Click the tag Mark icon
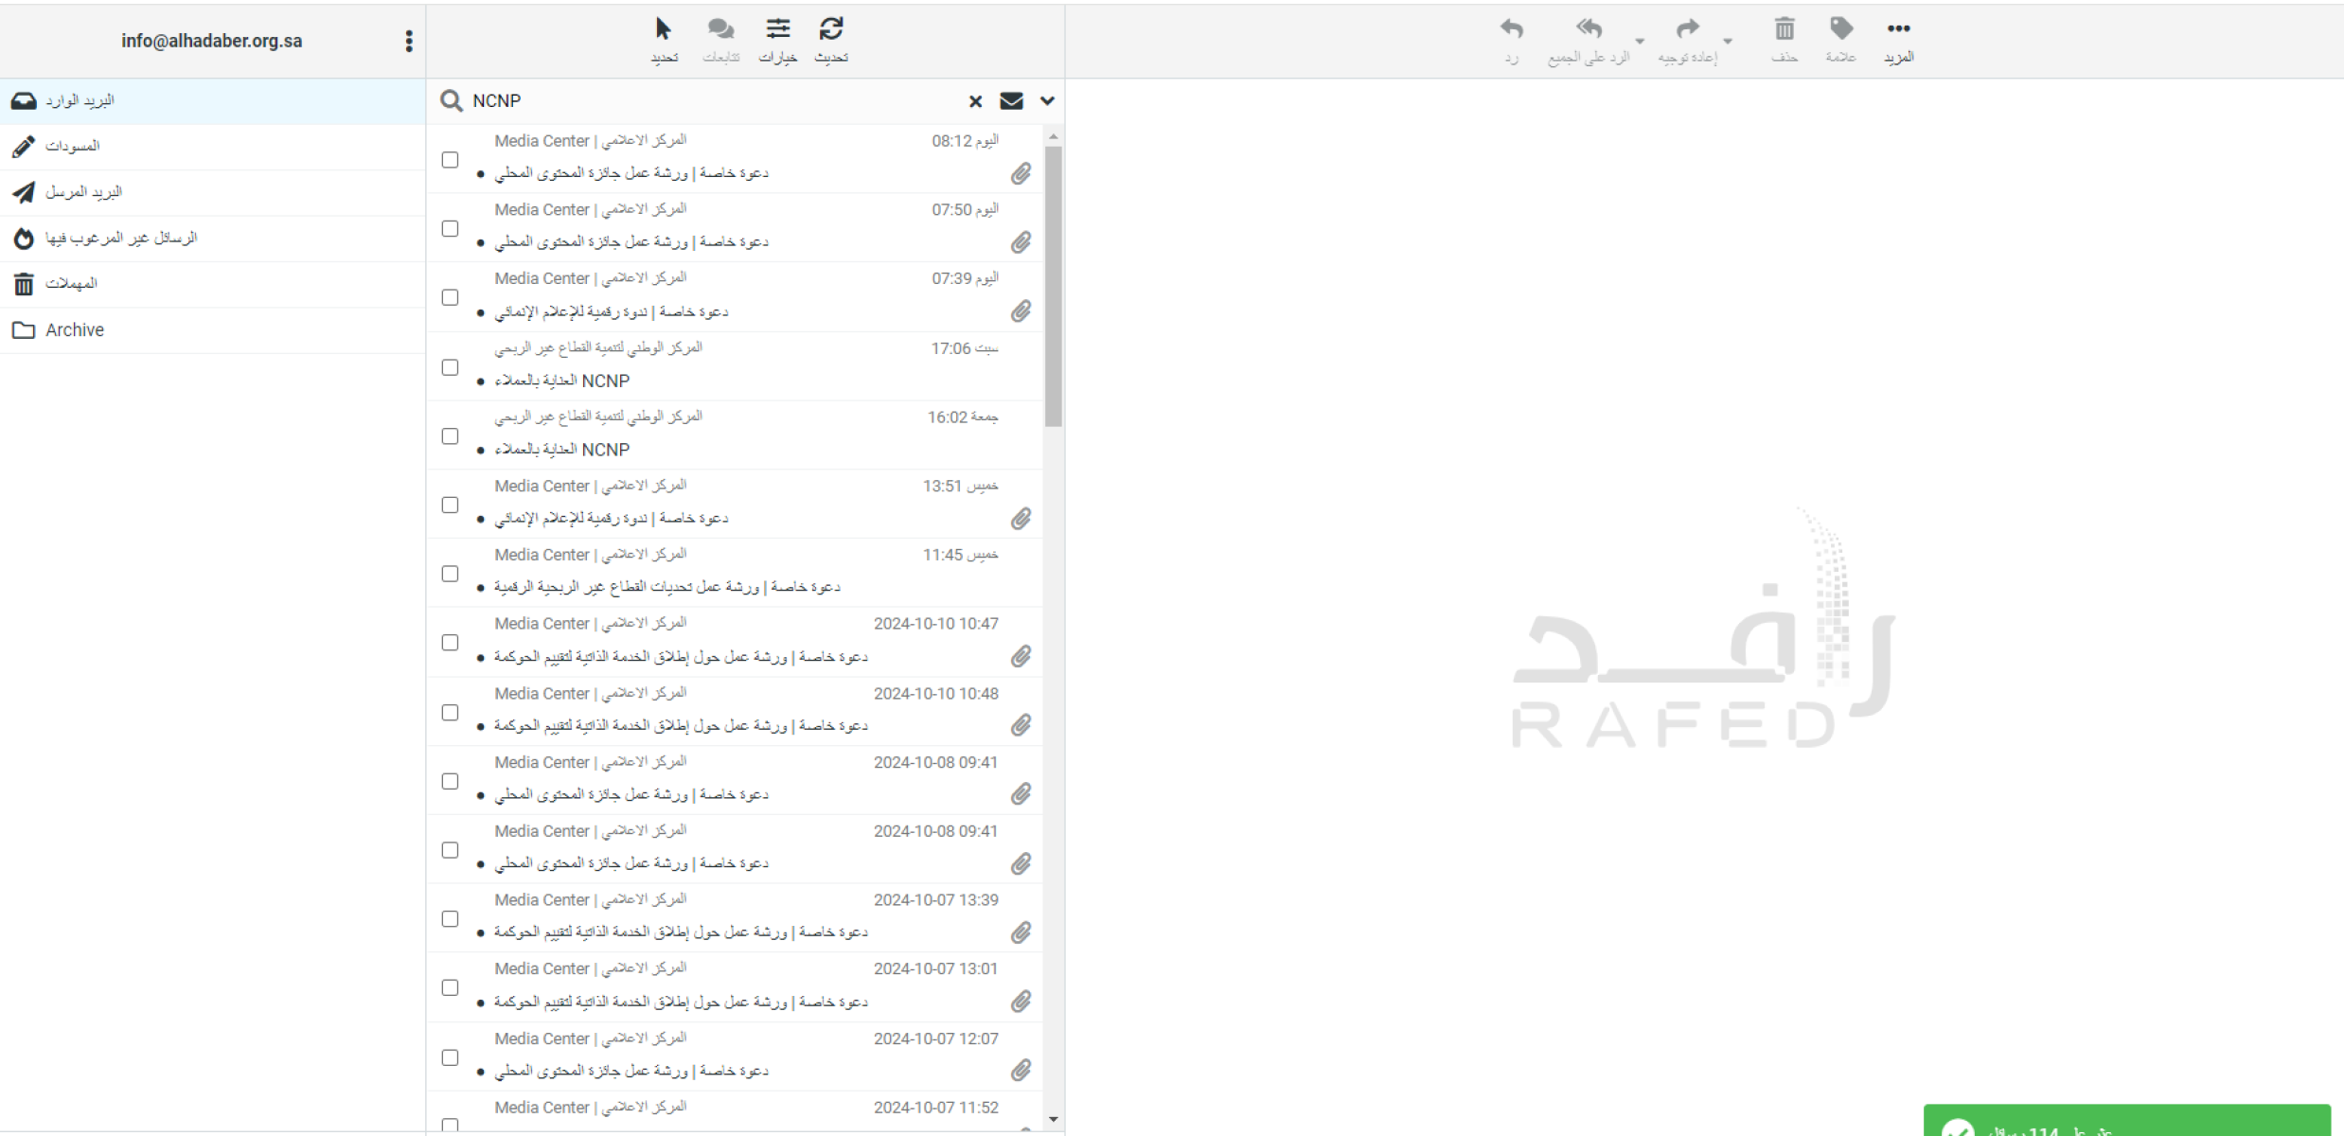The height and width of the screenshot is (1136, 2344). pos(1840,29)
